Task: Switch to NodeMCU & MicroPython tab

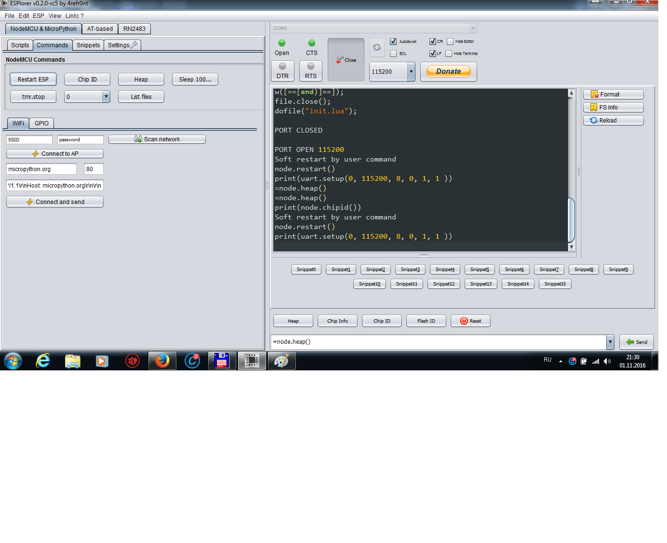Action: pyautogui.click(x=43, y=29)
